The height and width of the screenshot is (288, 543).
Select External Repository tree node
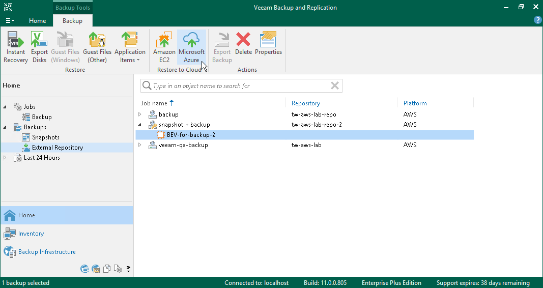(57, 148)
